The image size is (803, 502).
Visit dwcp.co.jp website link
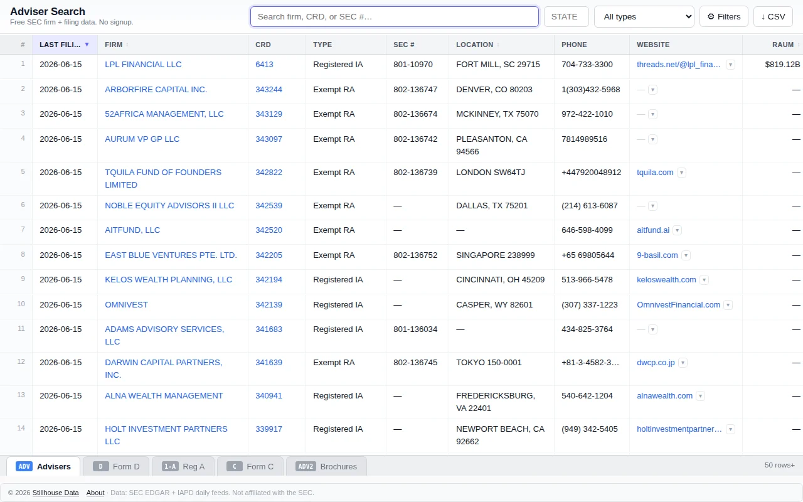[656, 363]
